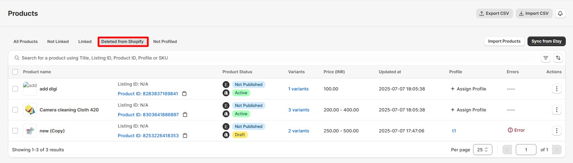
Task: Open the filter icon beside search bar
Action: click(x=546, y=58)
